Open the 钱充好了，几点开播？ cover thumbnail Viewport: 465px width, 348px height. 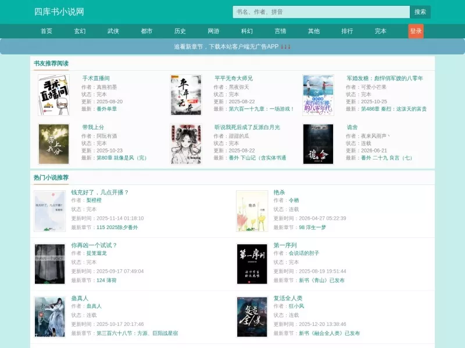50,211
